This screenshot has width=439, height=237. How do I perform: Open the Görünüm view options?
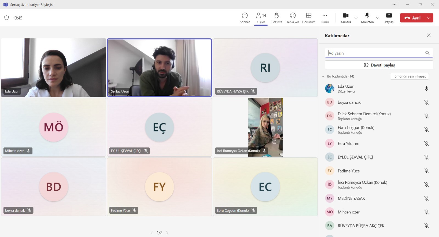click(309, 18)
